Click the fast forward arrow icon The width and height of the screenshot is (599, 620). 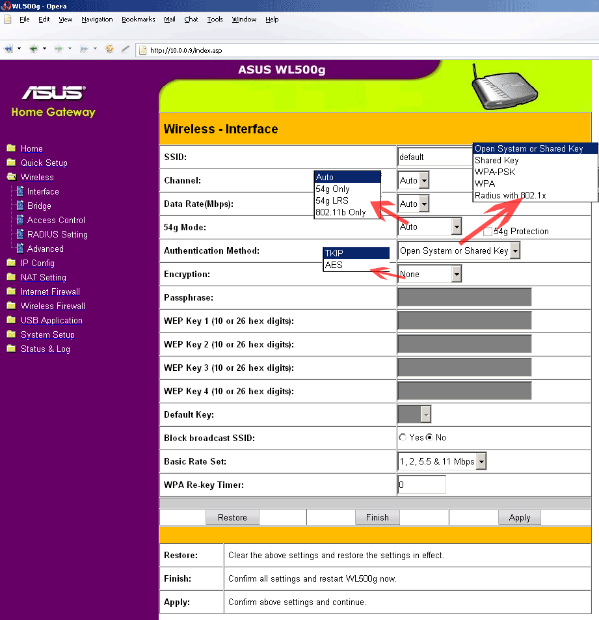pyautogui.click(x=84, y=49)
